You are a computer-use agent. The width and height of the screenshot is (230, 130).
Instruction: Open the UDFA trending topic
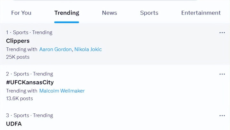[14, 124]
